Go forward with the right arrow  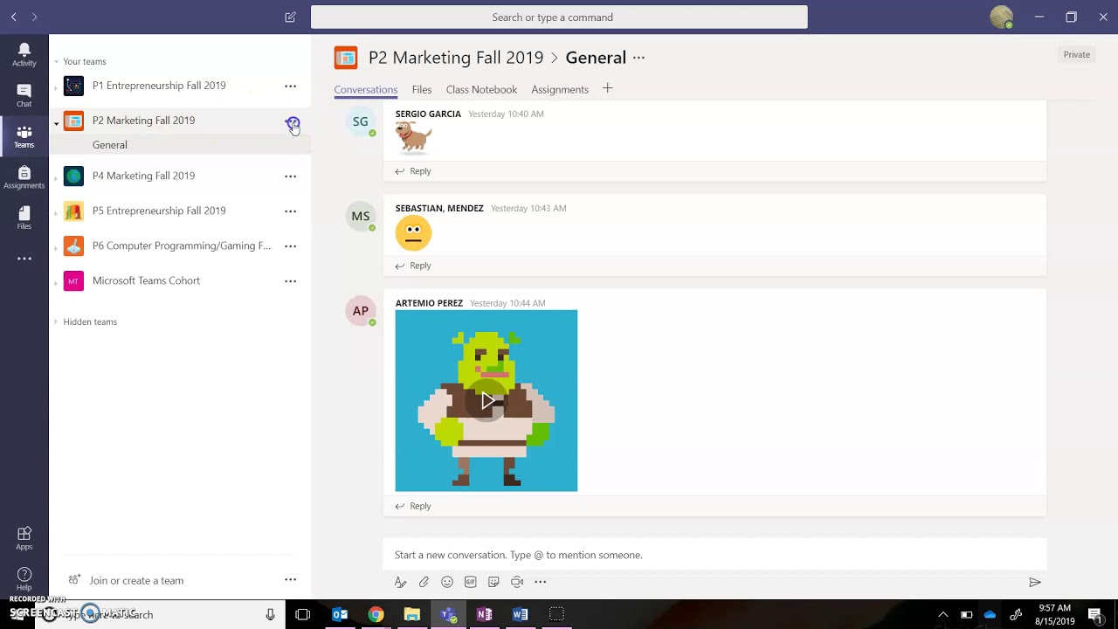(34, 17)
